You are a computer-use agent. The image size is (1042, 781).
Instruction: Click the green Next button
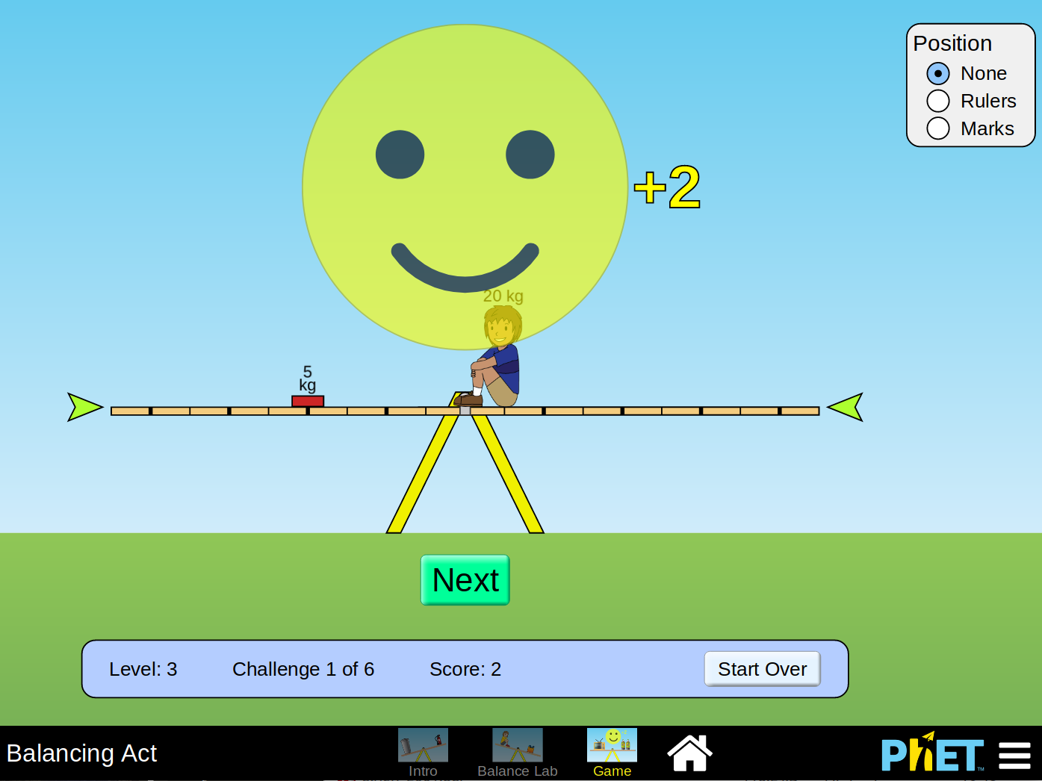pos(465,580)
